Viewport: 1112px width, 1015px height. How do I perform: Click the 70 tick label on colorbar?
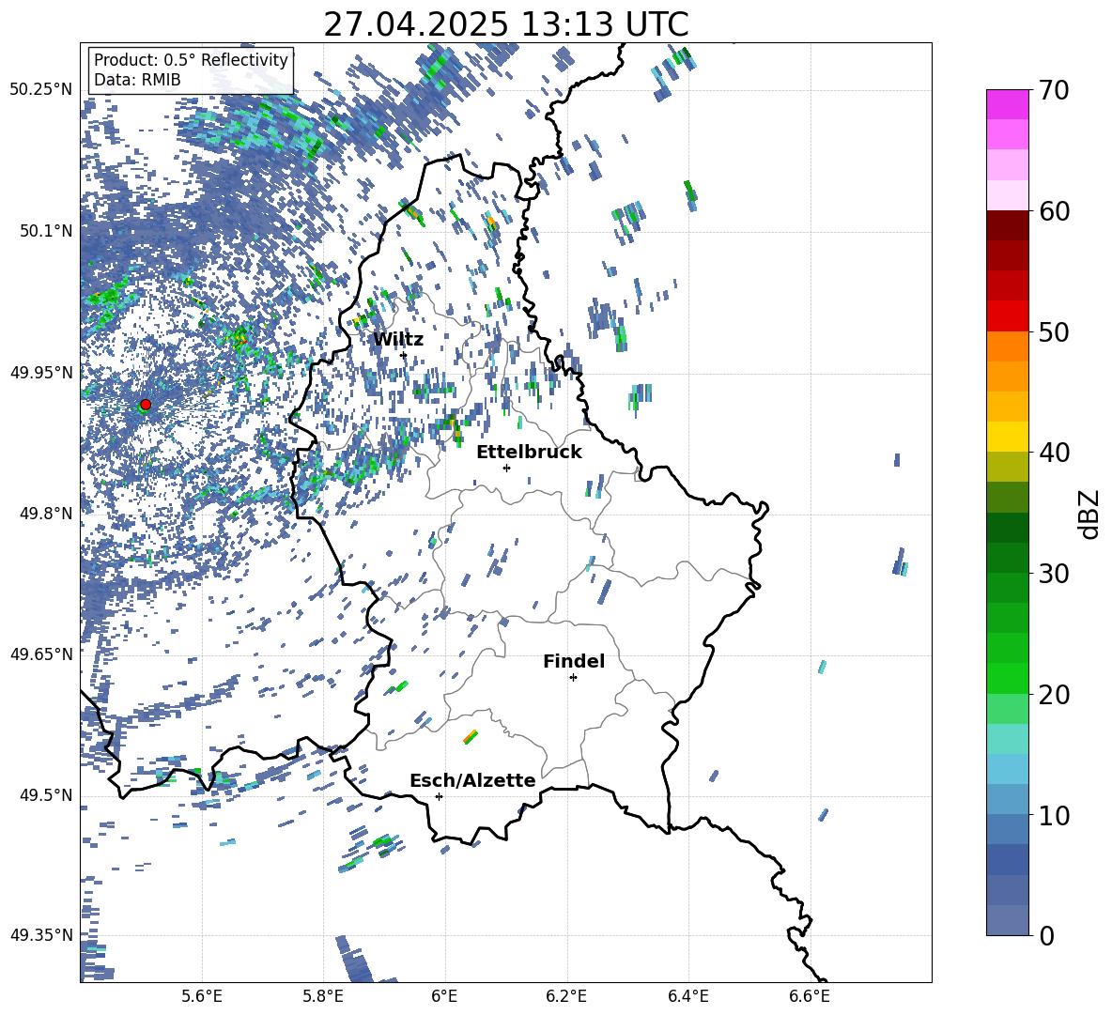coord(1054,90)
